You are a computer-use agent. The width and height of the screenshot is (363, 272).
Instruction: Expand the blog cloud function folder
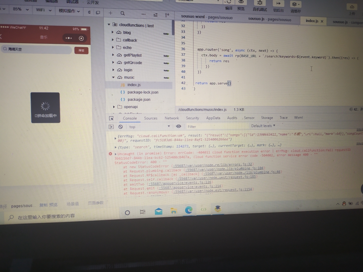pos(113,32)
